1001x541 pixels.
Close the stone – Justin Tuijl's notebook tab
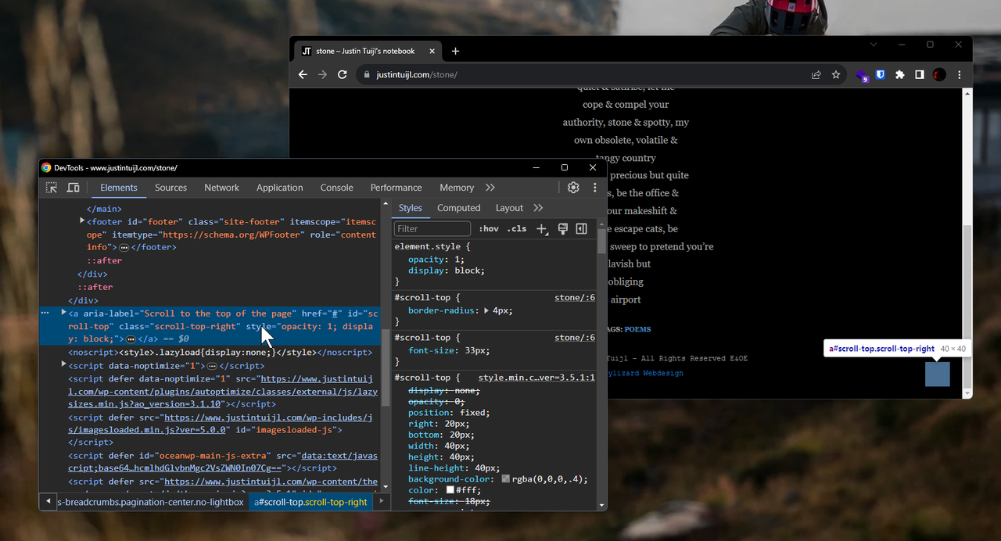pyautogui.click(x=432, y=52)
